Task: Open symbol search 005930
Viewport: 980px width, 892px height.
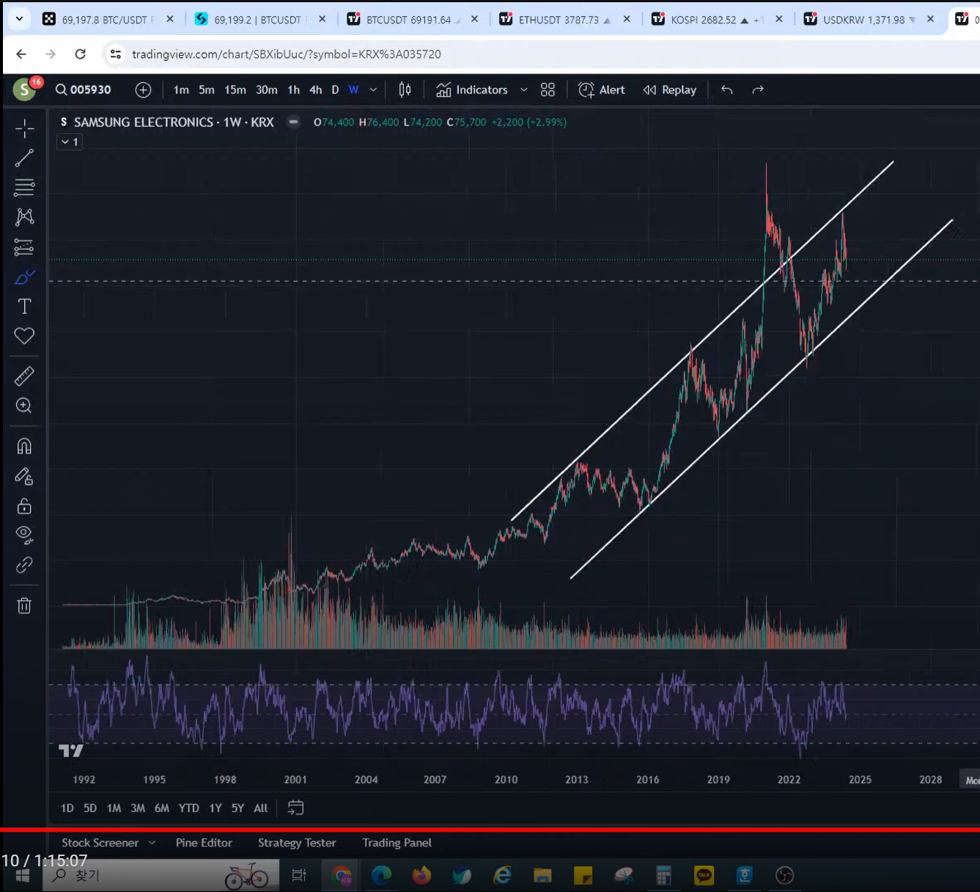Action: [83, 89]
